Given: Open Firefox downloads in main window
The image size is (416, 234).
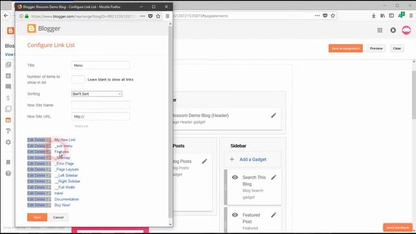Looking at the screenshot, I should (374, 16).
